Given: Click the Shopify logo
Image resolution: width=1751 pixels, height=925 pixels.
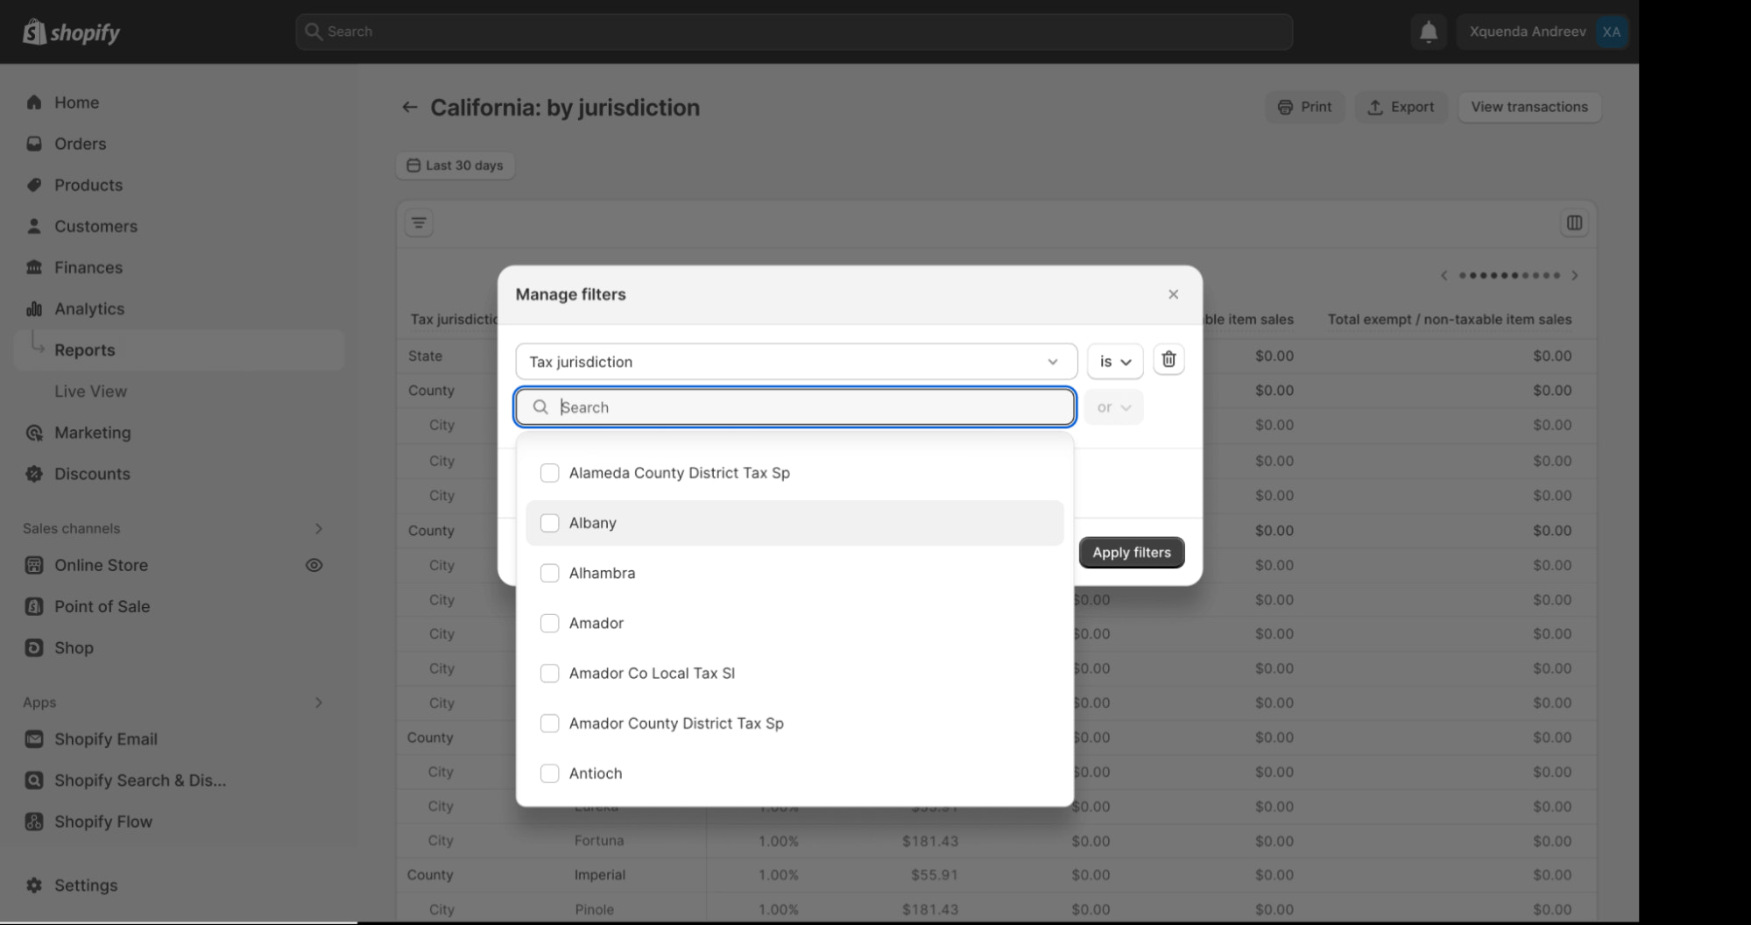Looking at the screenshot, I should [x=70, y=31].
